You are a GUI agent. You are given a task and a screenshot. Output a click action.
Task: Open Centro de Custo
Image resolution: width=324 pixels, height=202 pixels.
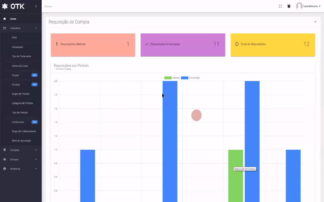pos(20,66)
